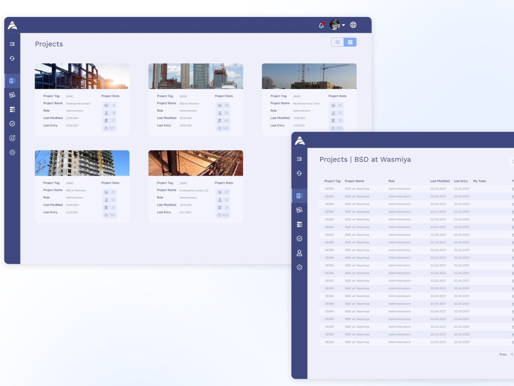514x386 pixels.
Task: Click the app logo in the Projects window
Action: pyautogui.click(x=12, y=25)
